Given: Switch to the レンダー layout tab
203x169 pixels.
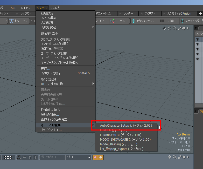Looking at the screenshot, I should 128,14.
